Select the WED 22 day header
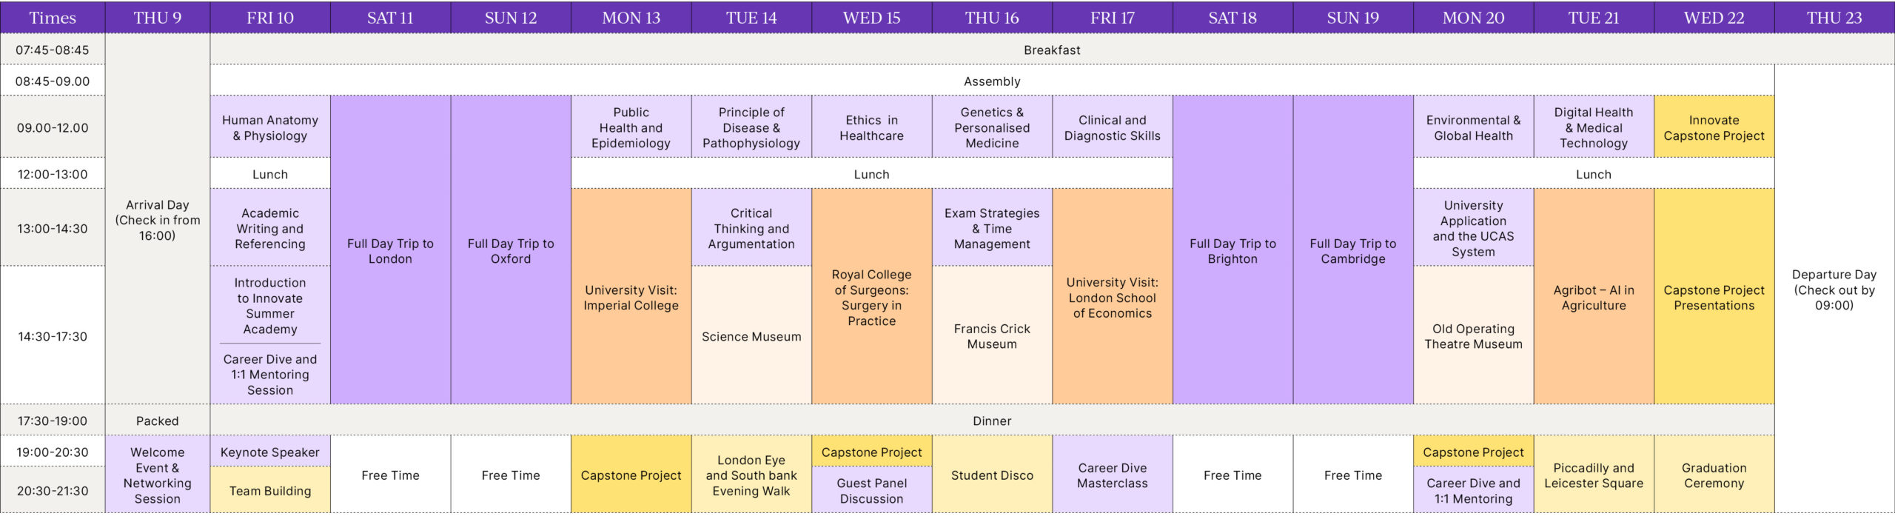This screenshot has width=1895, height=522. point(1714,18)
